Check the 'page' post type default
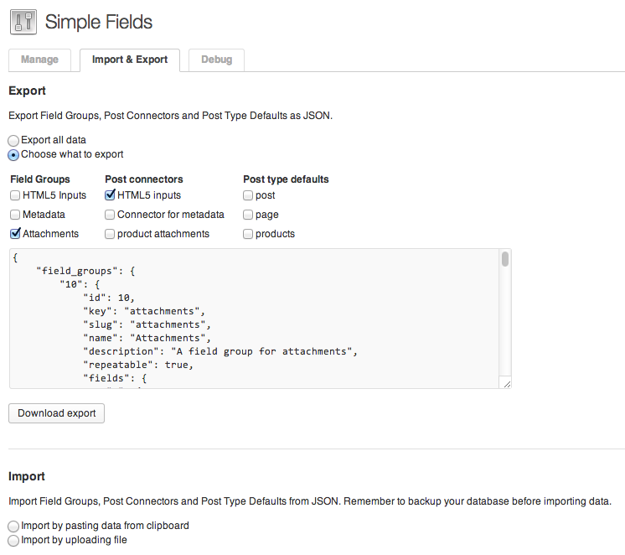Screen dimensions: 625x555 (x=248, y=215)
